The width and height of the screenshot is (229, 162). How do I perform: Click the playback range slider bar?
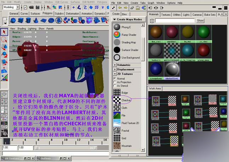click(66, 148)
